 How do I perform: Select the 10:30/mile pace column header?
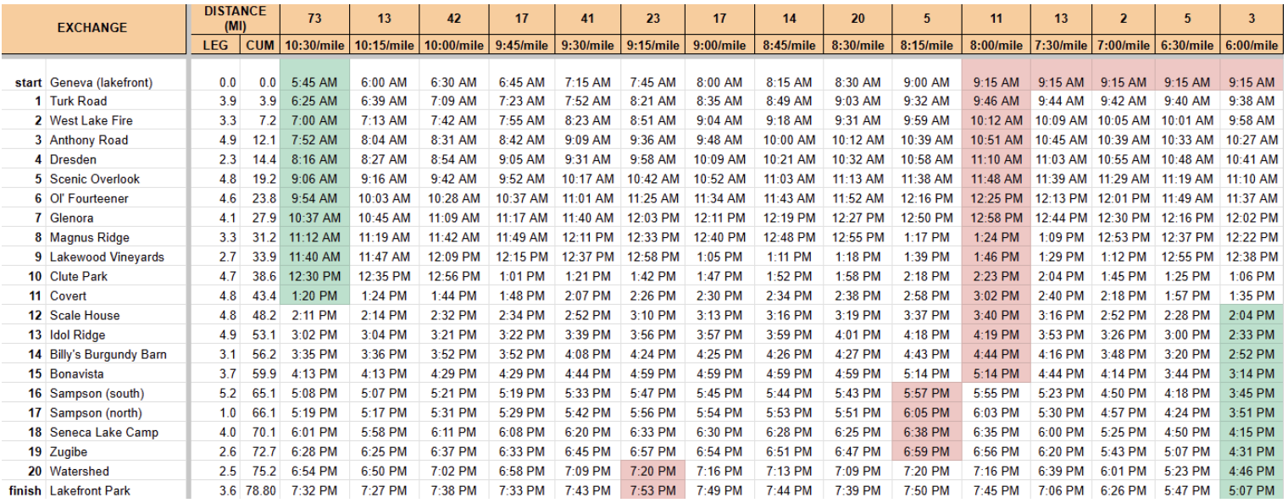tap(314, 44)
